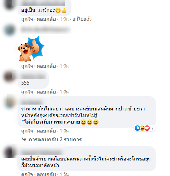Open the แก้ไขแล้ว edit history link
Viewport: 170px width, 176px height.
(82, 19)
